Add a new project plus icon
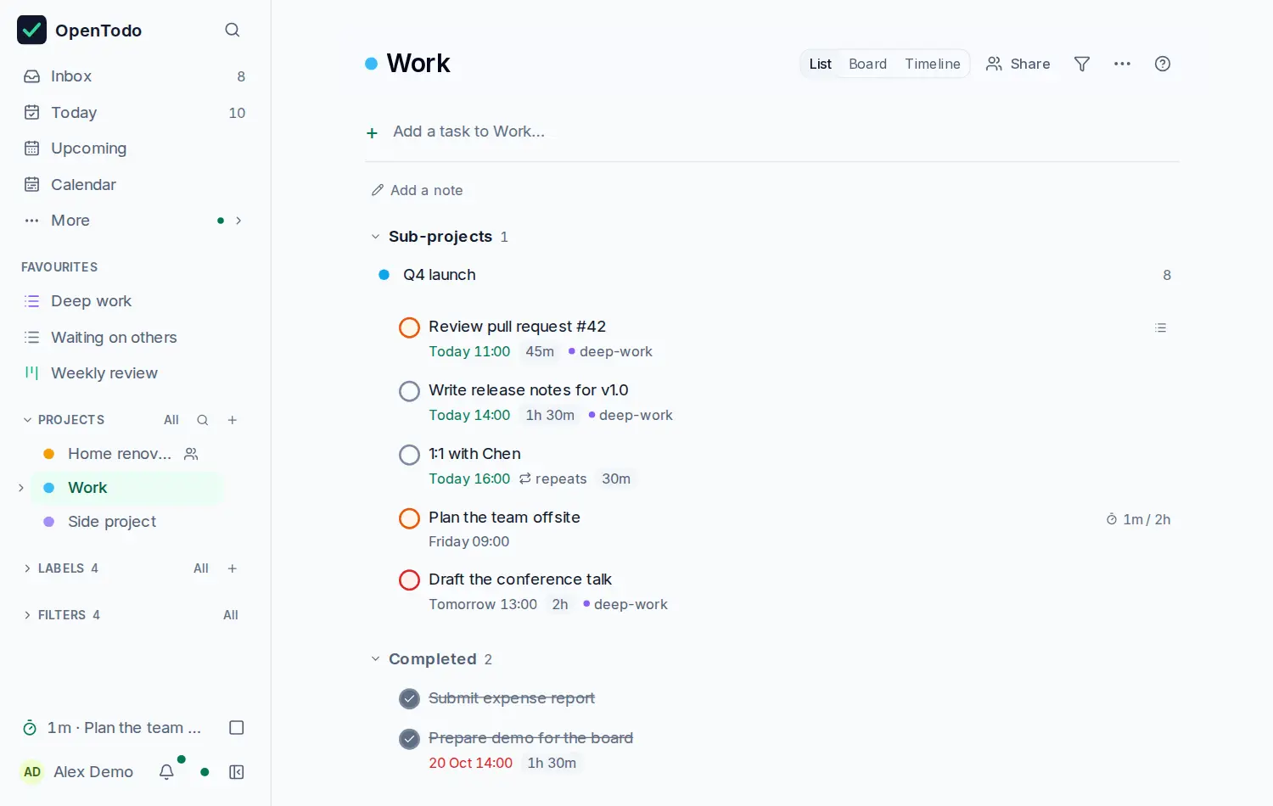The width and height of the screenshot is (1273, 806). click(x=233, y=420)
